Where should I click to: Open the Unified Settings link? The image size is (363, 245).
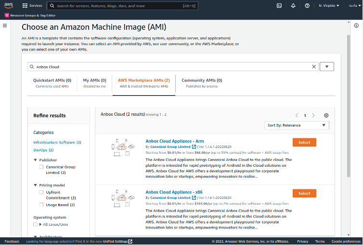point(115,241)
